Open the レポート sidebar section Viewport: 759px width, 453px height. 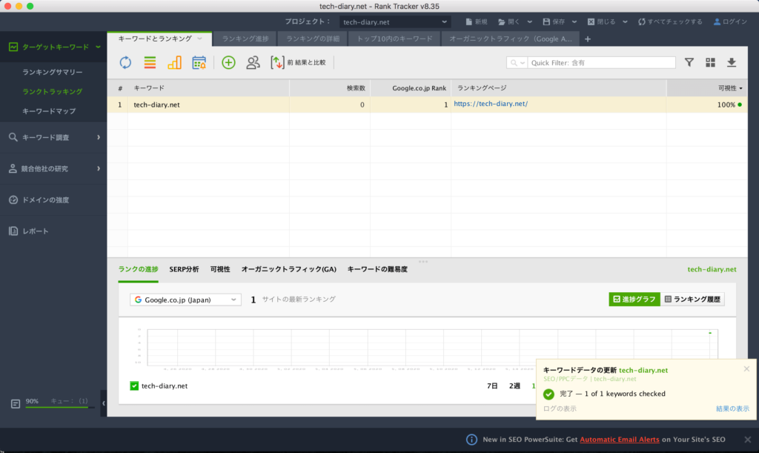pos(53,231)
